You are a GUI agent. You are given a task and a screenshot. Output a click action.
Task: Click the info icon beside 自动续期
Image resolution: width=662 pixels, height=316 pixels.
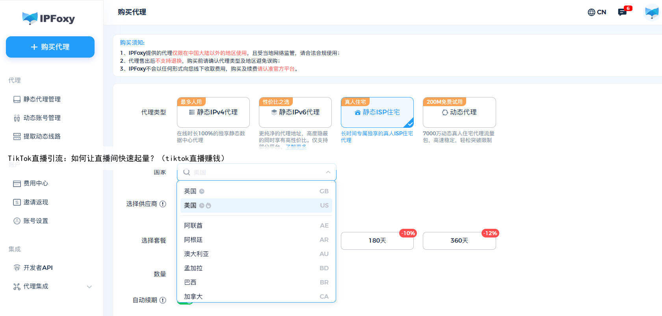tap(163, 300)
